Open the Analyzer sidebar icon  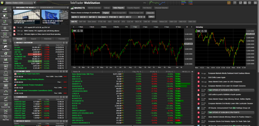[5, 92]
